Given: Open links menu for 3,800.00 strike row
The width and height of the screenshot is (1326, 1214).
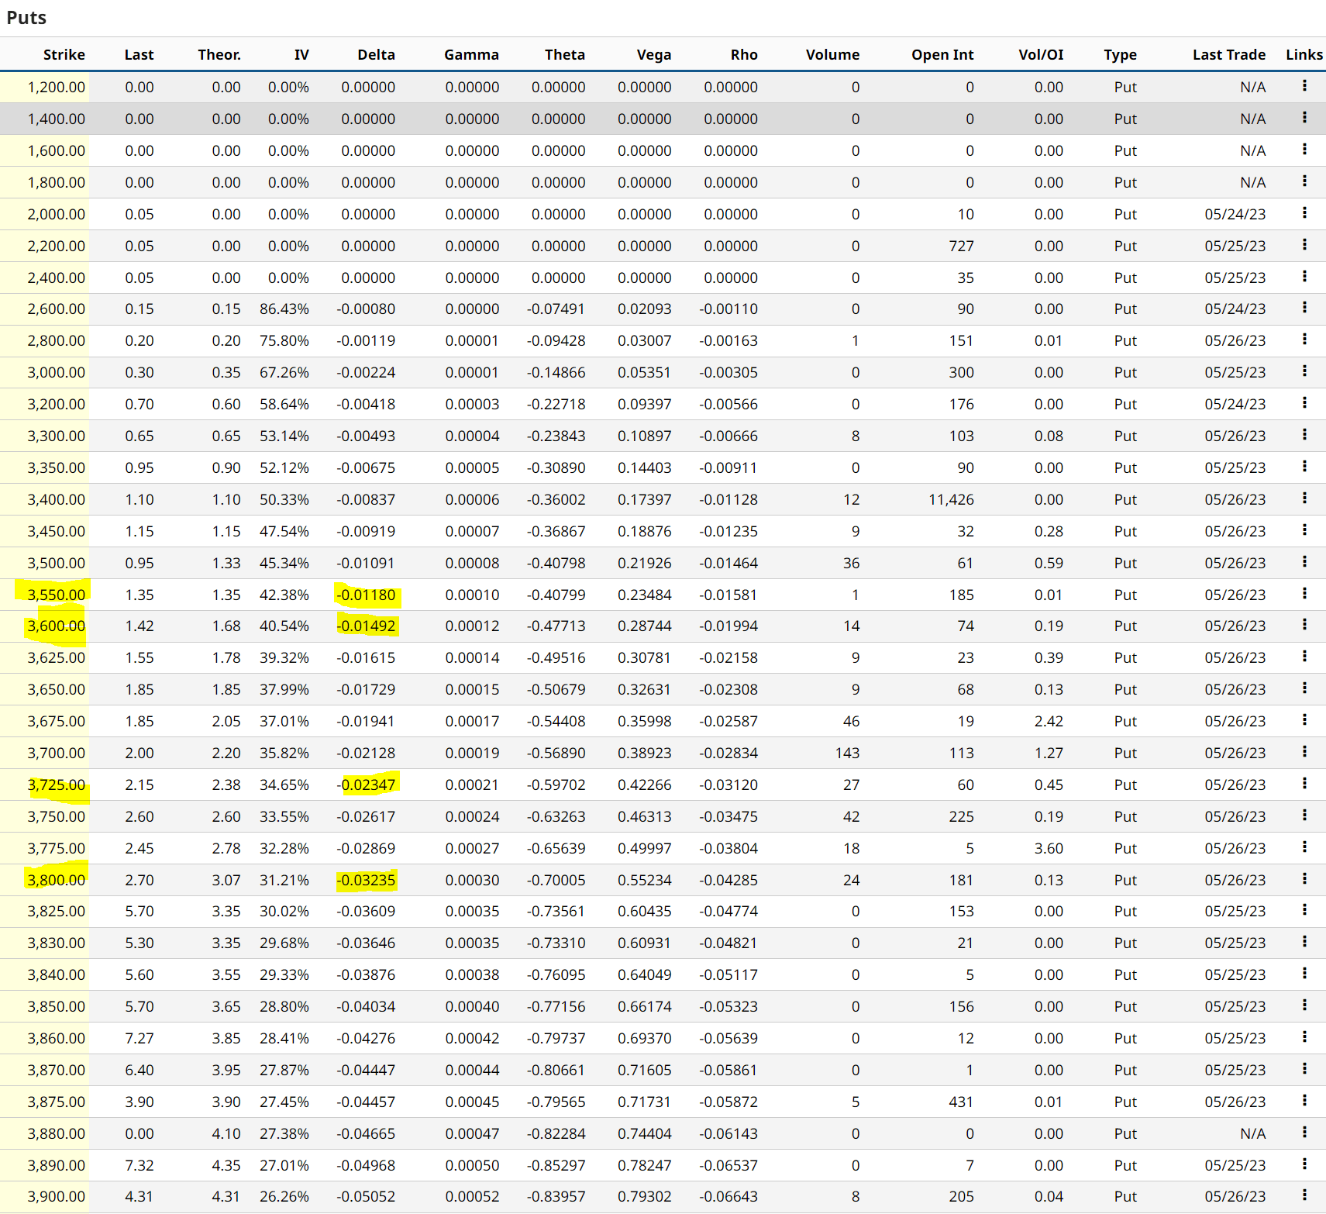Looking at the screenshot, I should pos(1304,879).
